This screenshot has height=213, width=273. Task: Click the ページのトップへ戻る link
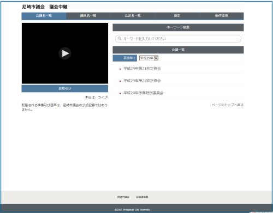click(x=228, y=105)
